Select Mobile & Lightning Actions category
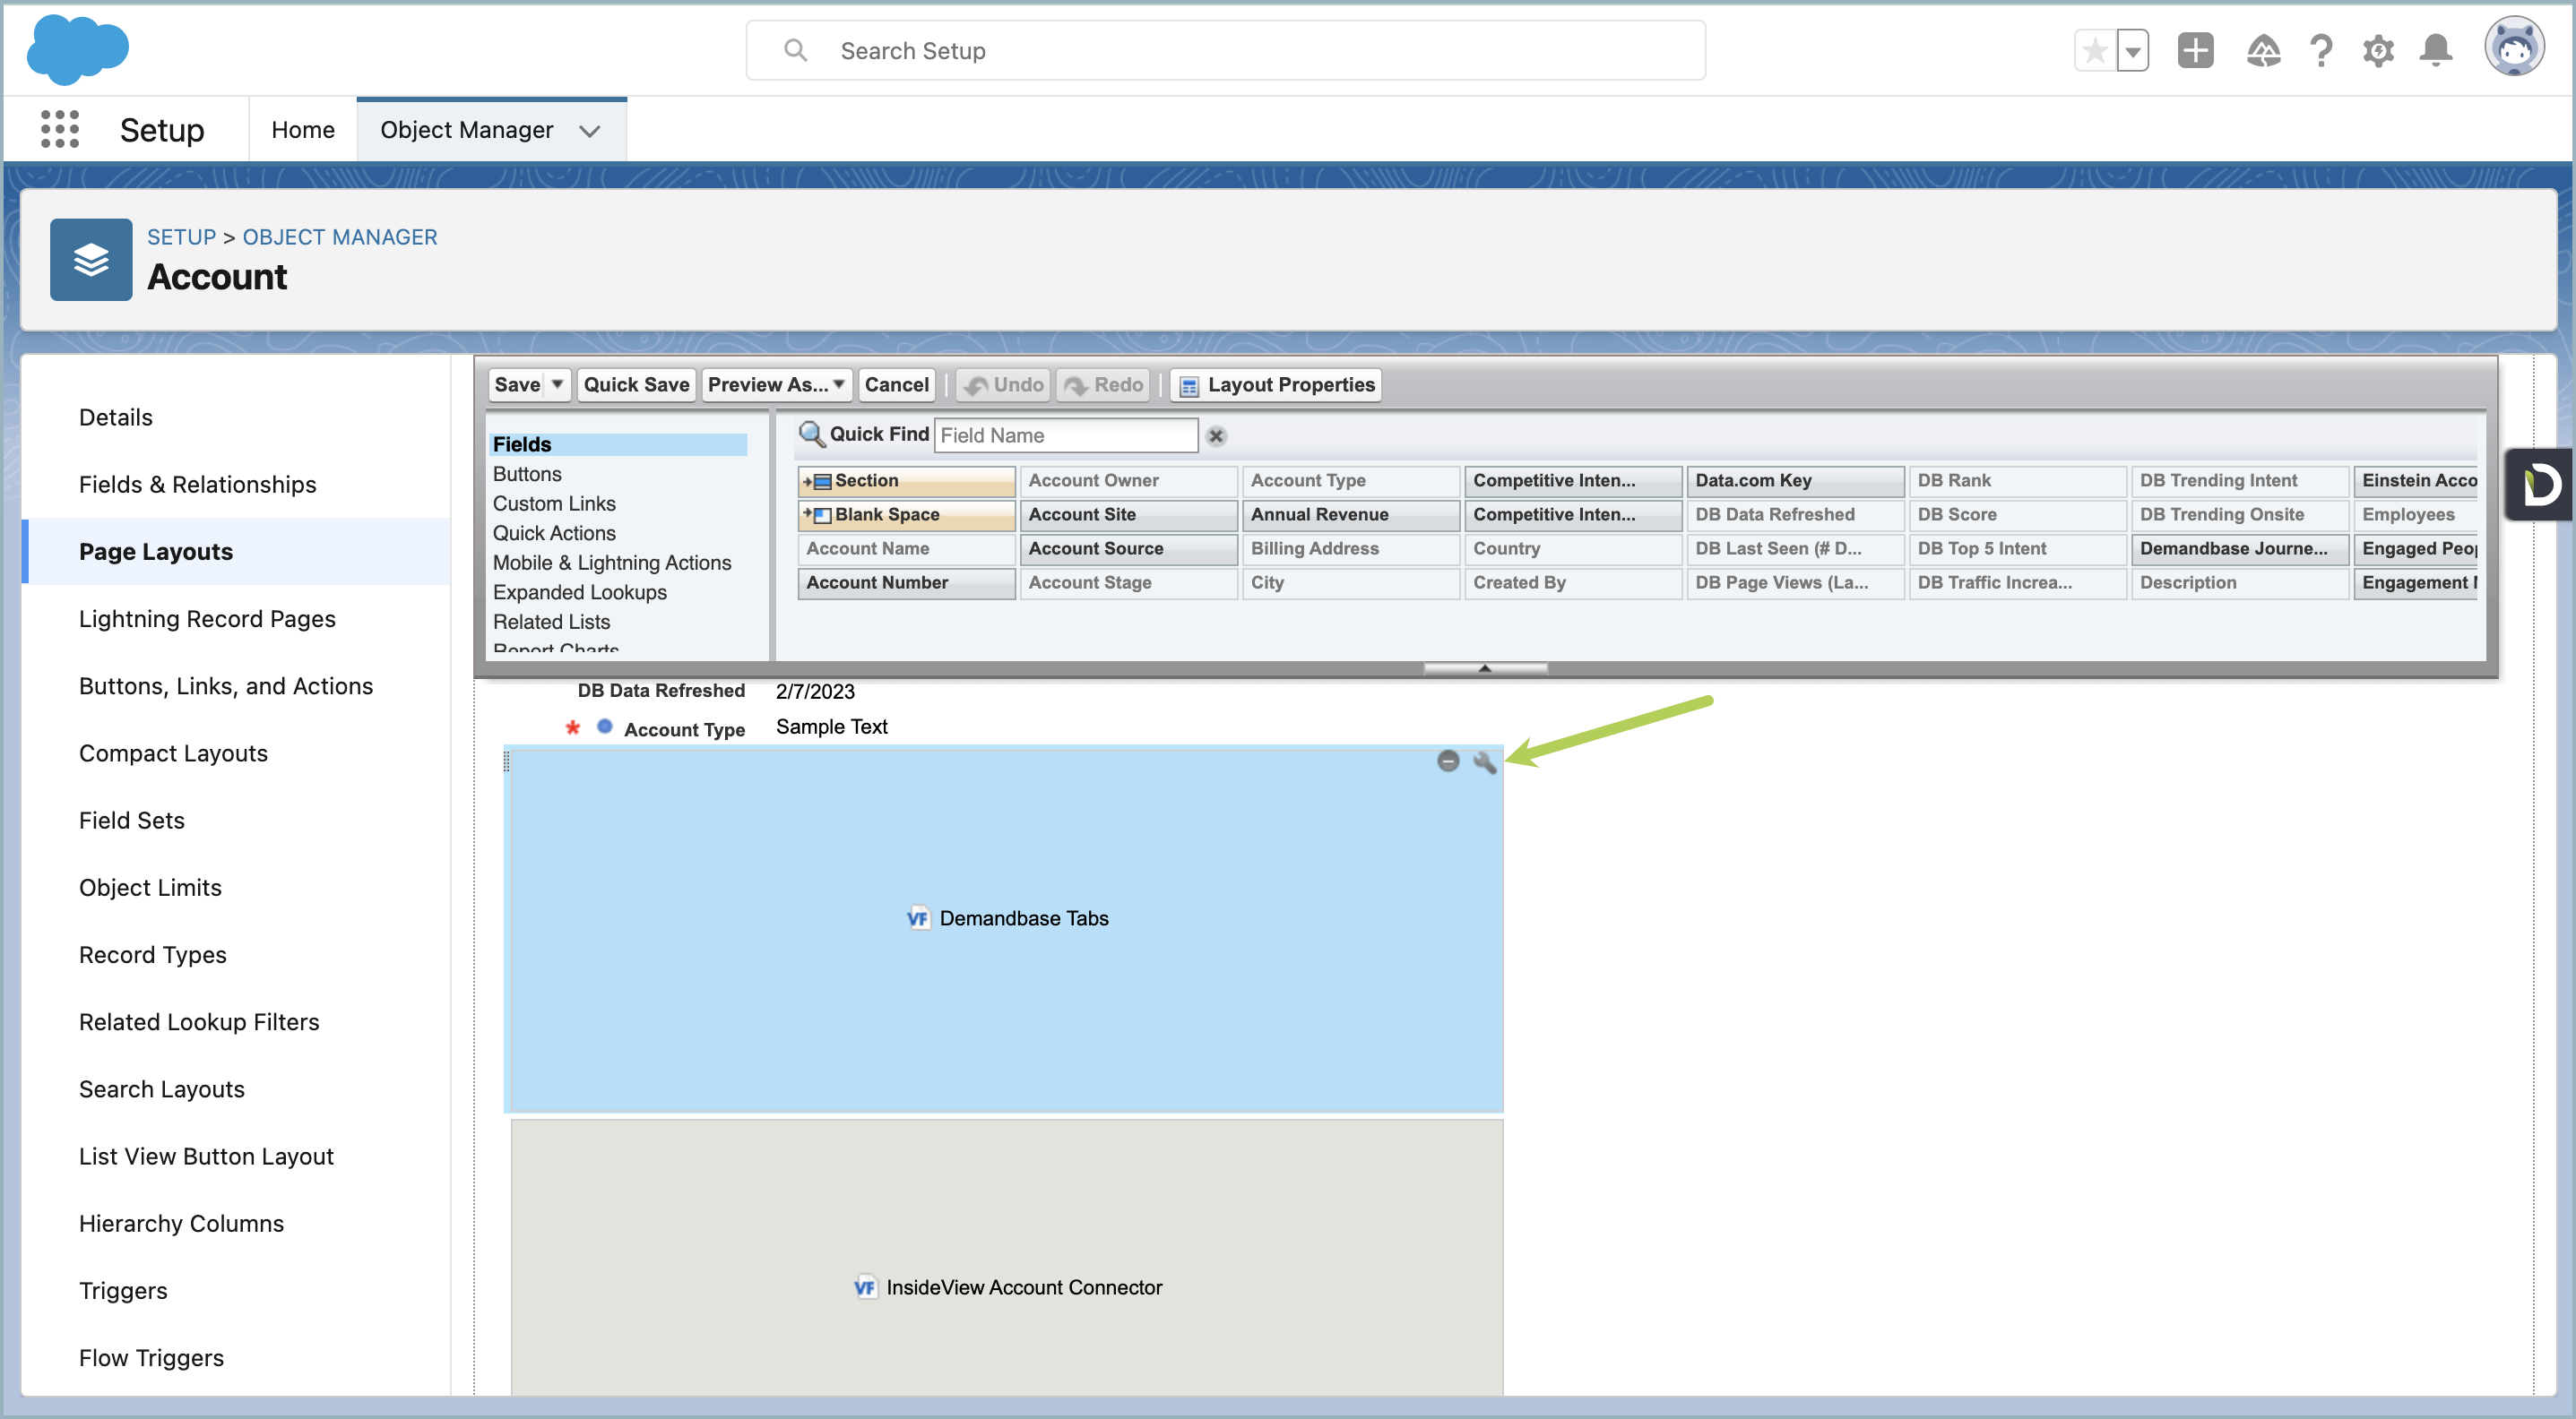The width and height of the screenshot is (2576, 1419). click(x=612, y=563)
